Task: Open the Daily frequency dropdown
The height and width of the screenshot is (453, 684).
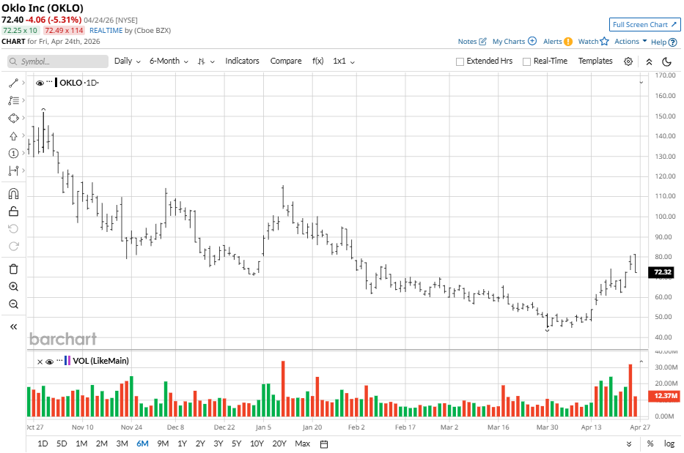Action: (x=128, y=61)
